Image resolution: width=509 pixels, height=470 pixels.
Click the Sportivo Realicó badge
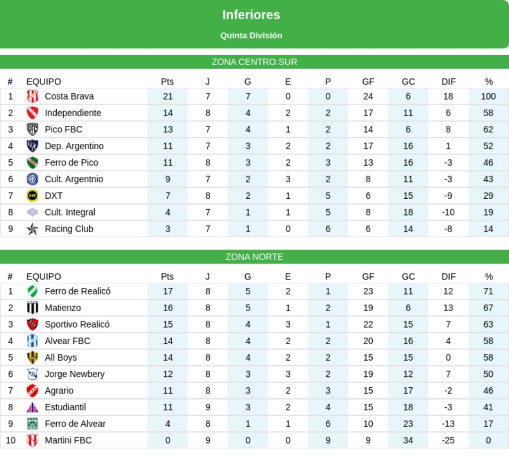pos(32,324)
